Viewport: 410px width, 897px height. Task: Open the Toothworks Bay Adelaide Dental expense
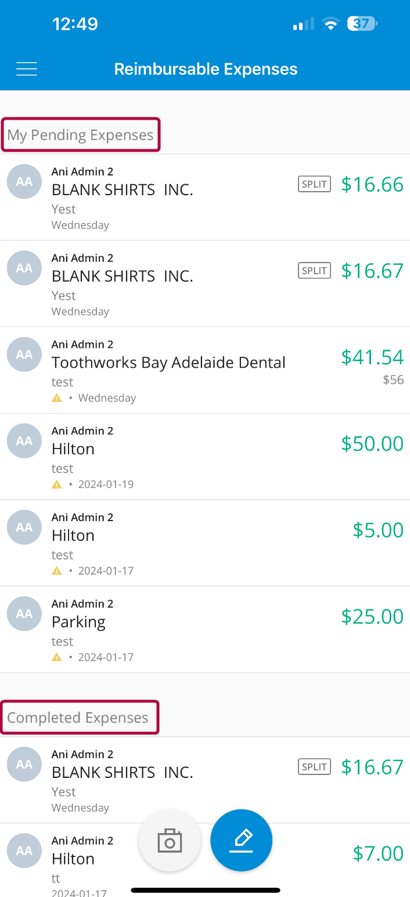click(x=168, y=363)
